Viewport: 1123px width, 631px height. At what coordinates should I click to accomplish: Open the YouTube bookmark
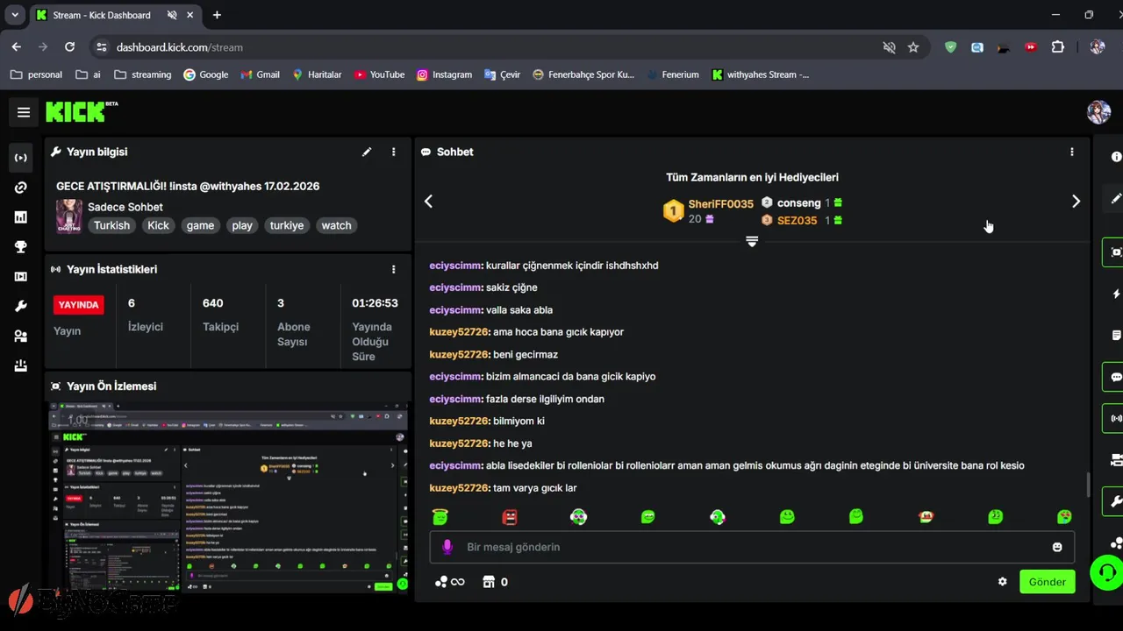pyautogui.click(x=379, y=74)
